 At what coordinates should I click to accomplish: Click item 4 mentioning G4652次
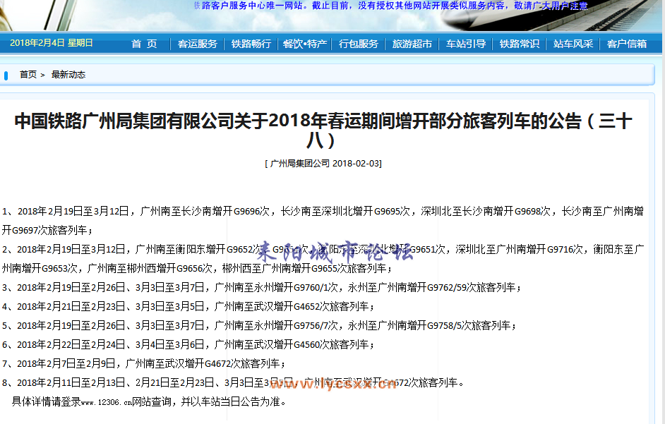pyautogui.click(x=188, y=307)
